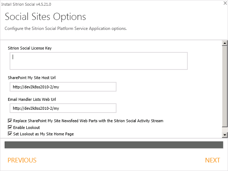Screen dimensions: 228x171
Task: Click the Install Sitrion Social window title
Action: coord(27,4)
